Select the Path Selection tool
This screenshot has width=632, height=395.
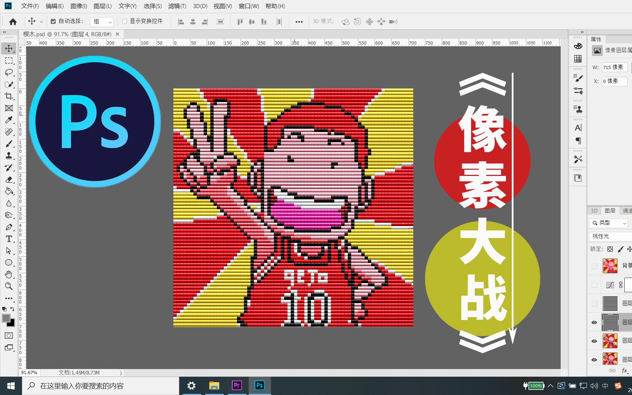point(9,251)
